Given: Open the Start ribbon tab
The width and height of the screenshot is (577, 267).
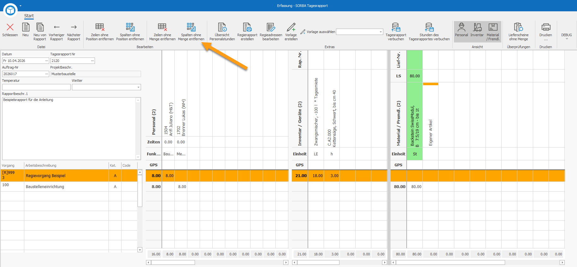Looking at the screenshot, I should tap(29, 16).
